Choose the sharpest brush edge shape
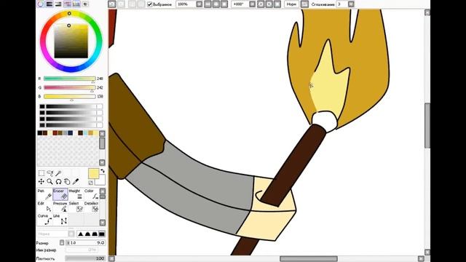Image resolution: width=466 pixels, height=262 pixels. (x=81, y=234)
